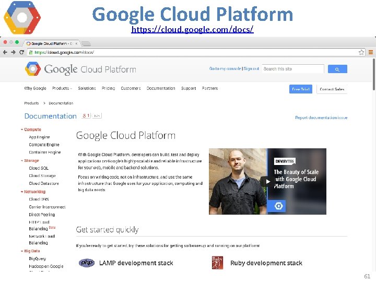
Task: Open a new browser tab
Action: coord(86,43)
